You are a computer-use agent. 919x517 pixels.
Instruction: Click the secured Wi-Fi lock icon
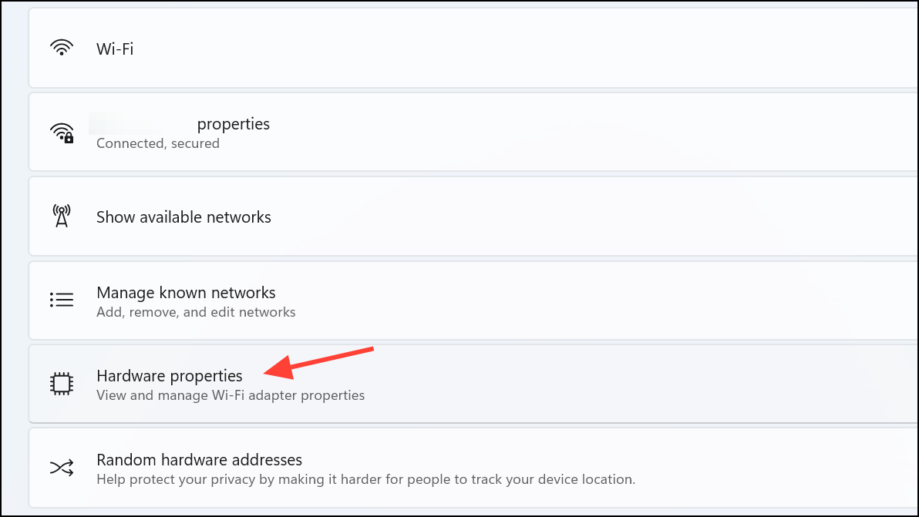[x=62, y=133]
